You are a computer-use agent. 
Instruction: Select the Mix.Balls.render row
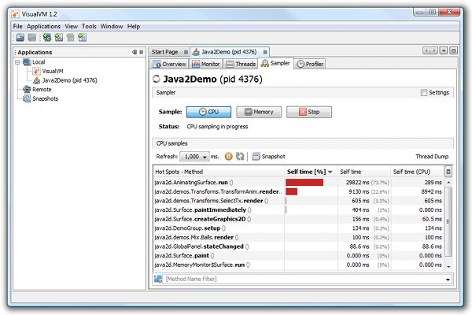pos(299,237)
